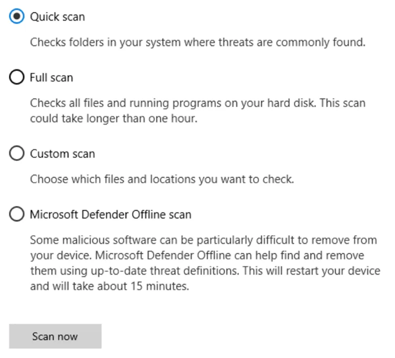Click line starting "your device. Microsoft Defender Offline"
Image resolution: width=395 pixels, height=358 pixels.
pos(197,256)
